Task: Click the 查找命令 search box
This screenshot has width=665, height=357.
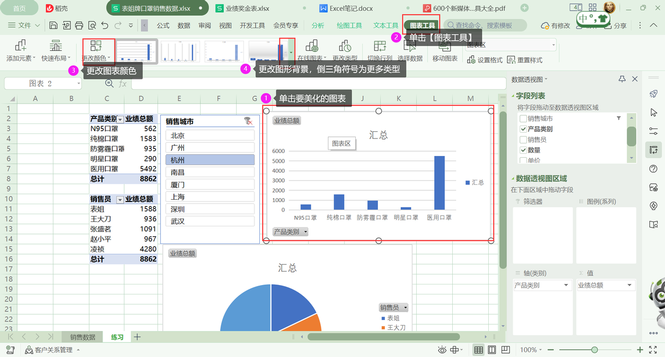Action: (484, 25)
